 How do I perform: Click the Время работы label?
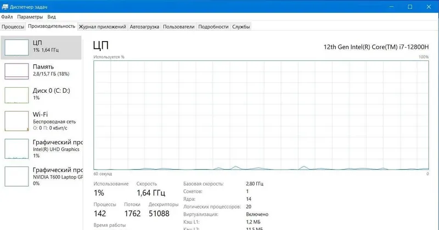pos(109,225)
